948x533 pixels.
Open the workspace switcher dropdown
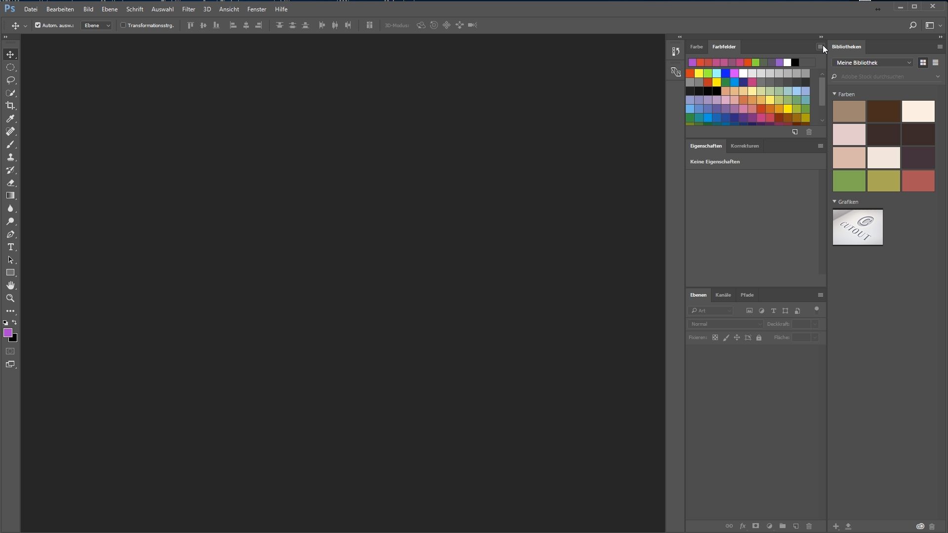pos(933,25)
